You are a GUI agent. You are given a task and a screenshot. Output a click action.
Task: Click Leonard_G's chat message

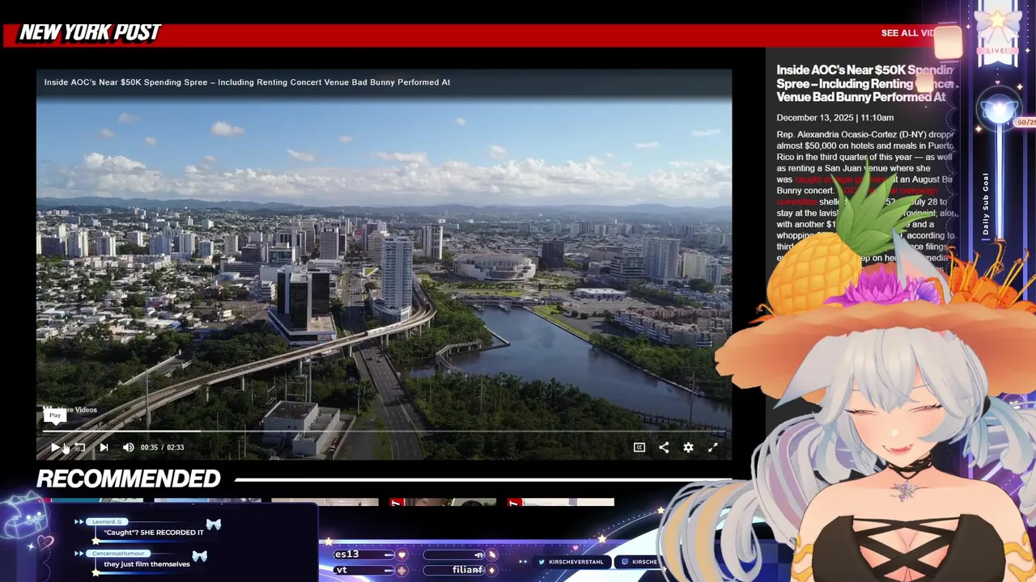pos(154,533)
